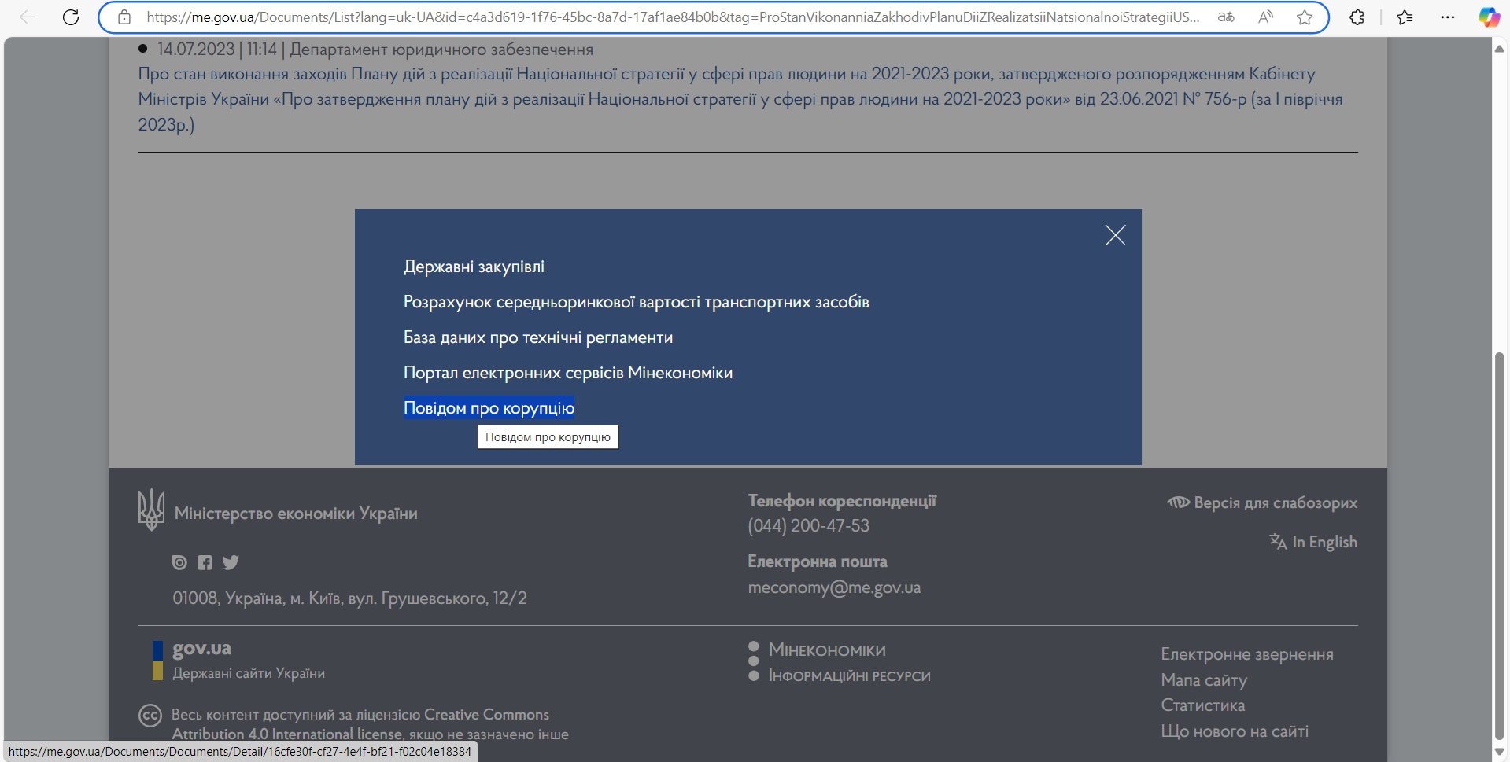
Task: Open the Twitter bird icon in footer
Action: [x=231, y=562]
